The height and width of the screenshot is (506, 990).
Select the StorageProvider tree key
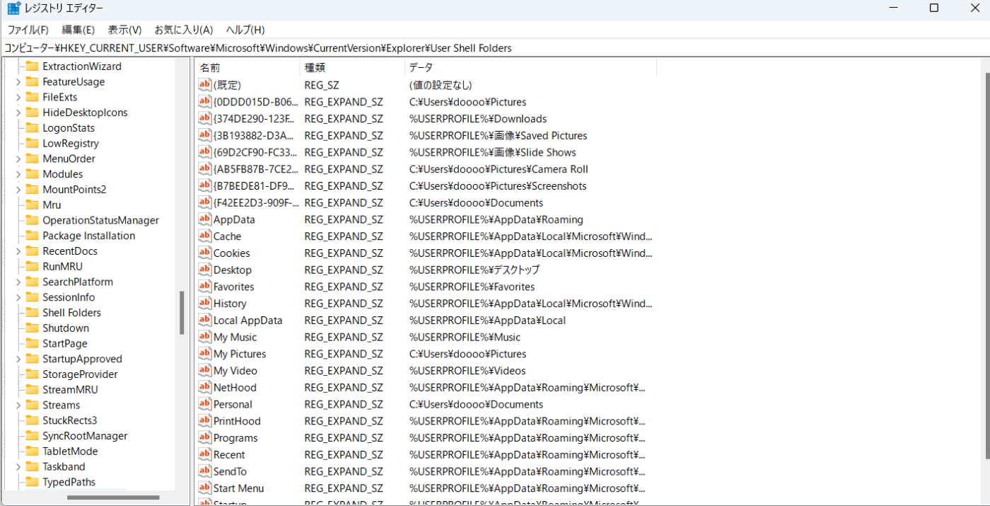point(80,374)
